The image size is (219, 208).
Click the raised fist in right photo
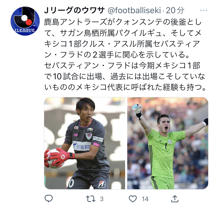coord(137,109)
